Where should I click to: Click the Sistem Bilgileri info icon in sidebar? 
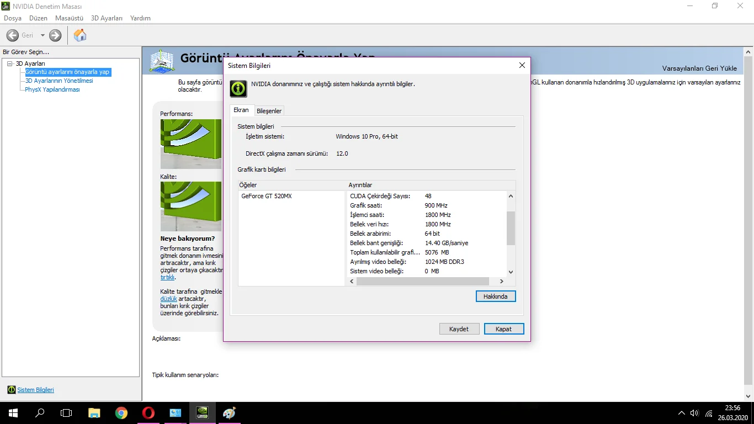(x=12, y=390)
